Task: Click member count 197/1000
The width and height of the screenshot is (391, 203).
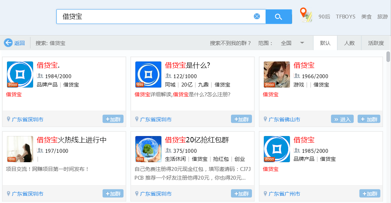Action: click(57, 151)
